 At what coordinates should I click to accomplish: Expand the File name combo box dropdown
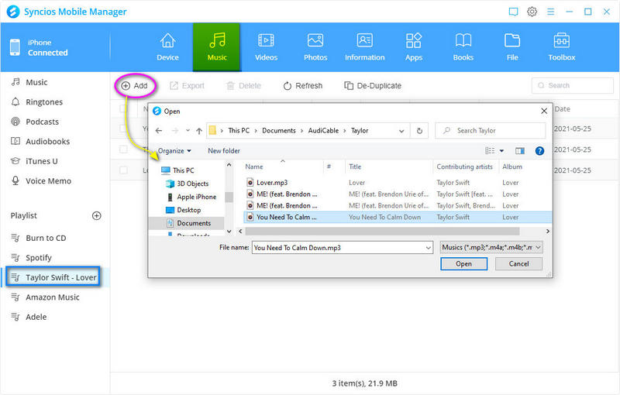[429, 248]
